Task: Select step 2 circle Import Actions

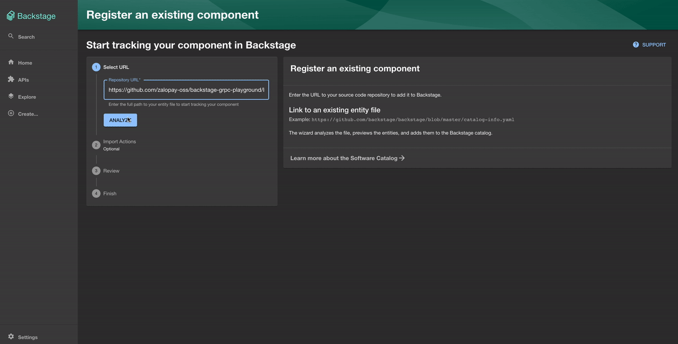Action: (96, 145)
